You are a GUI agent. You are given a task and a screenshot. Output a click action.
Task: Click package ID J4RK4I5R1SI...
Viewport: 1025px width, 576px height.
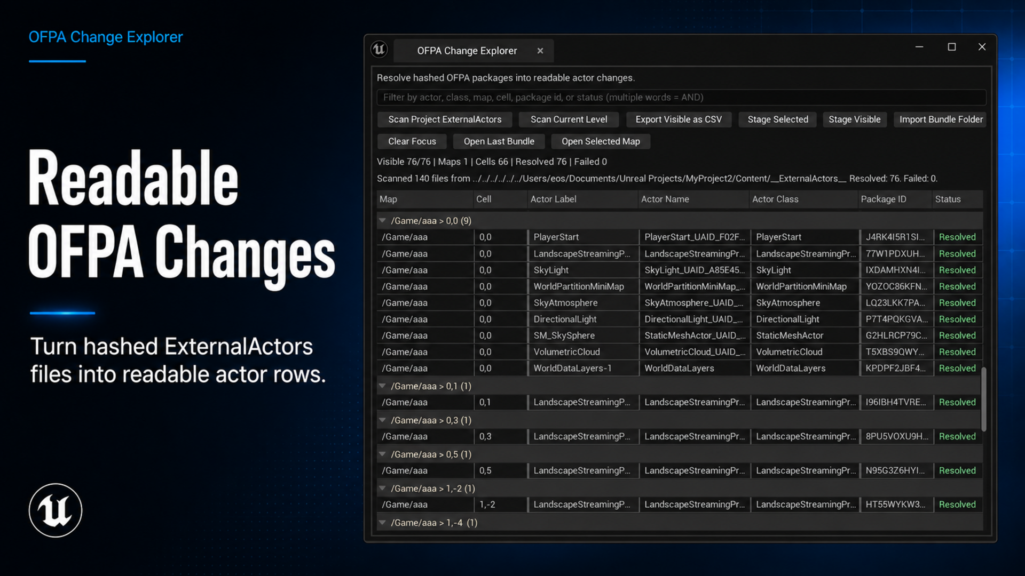pyautogui.click(x=896, y=237)
